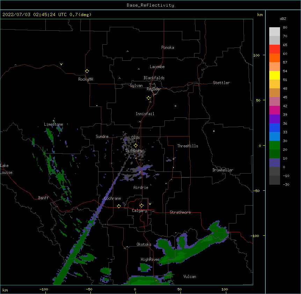Select the lightest gray 70-80 dBZ swatch
Viewport: 301px width, 294px height.
coord(274,32)
